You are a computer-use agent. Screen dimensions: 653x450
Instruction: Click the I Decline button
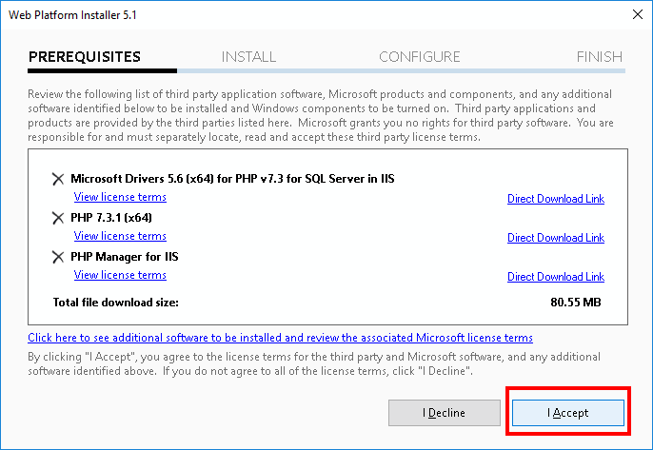point(445,413)
